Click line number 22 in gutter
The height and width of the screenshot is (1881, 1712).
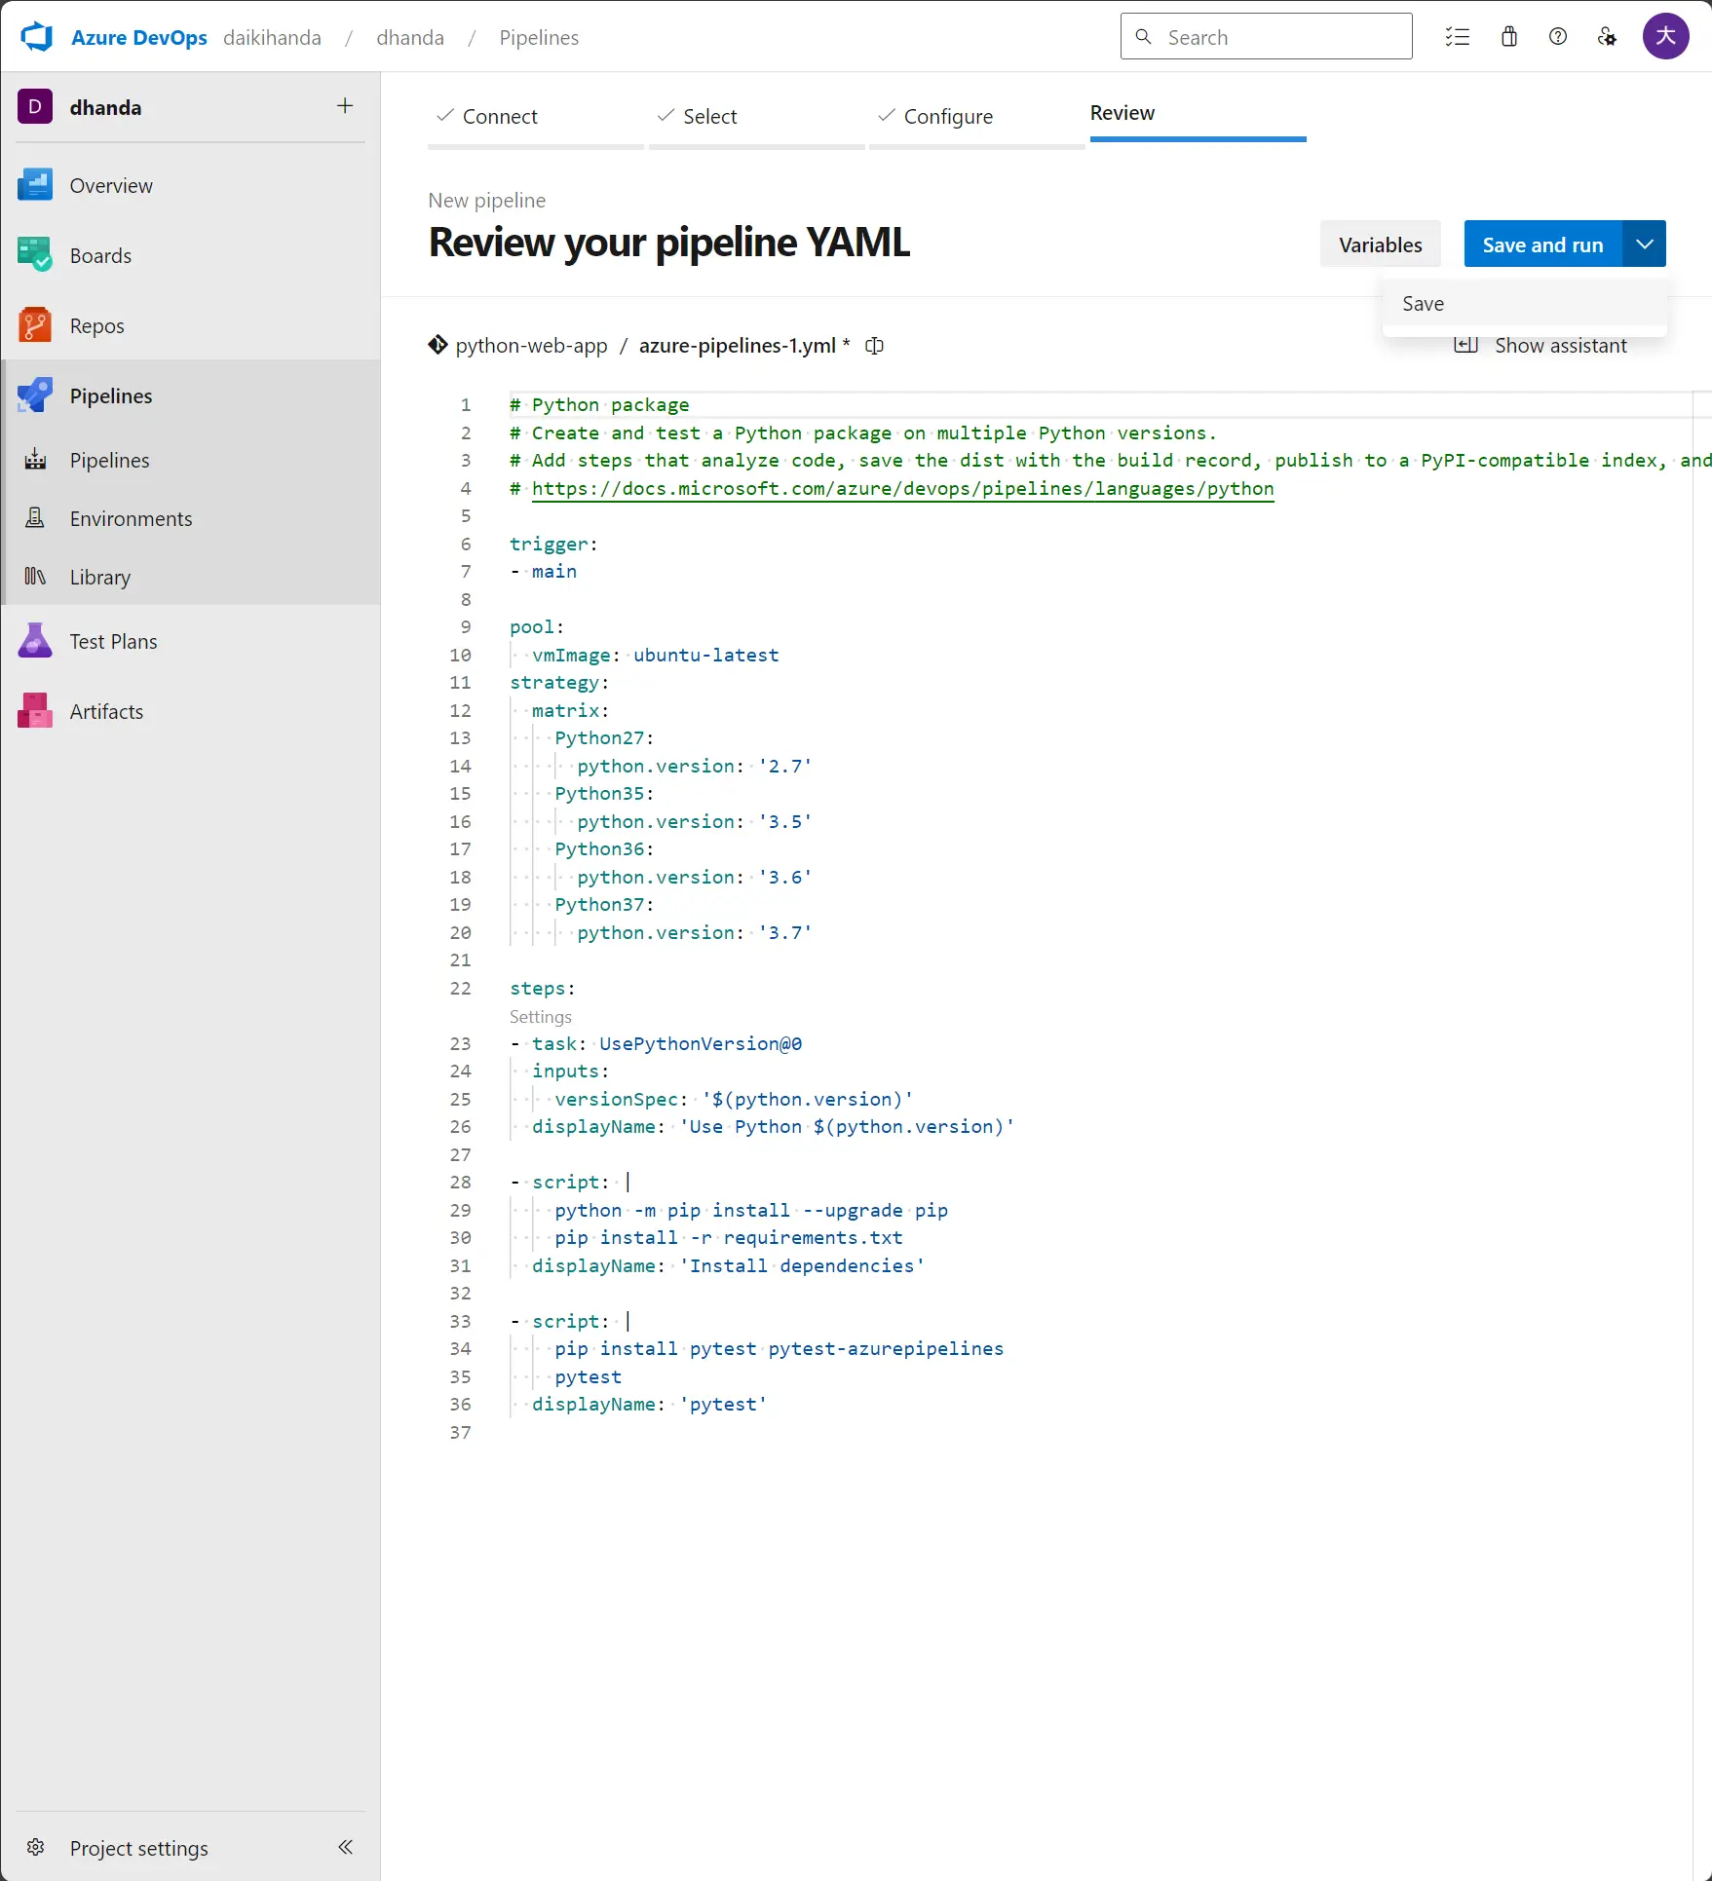tap(460, 989)
